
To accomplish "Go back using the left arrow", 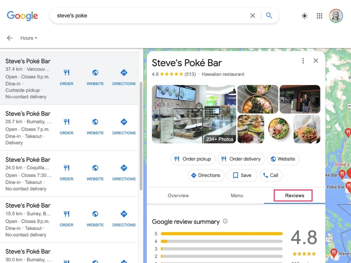I will click(x=9, y=38).
